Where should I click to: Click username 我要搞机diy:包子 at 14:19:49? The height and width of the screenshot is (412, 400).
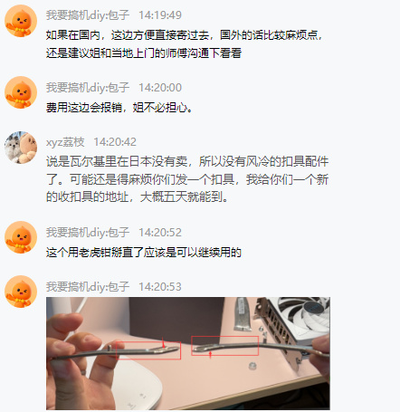click(x=88, y=15)
